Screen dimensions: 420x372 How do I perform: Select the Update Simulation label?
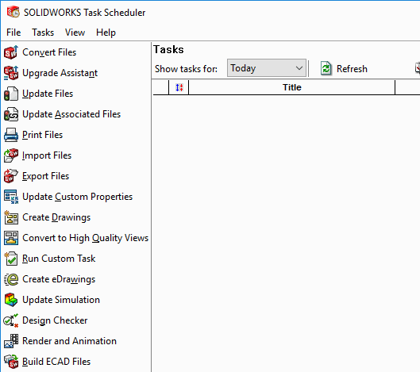(61, 300)
